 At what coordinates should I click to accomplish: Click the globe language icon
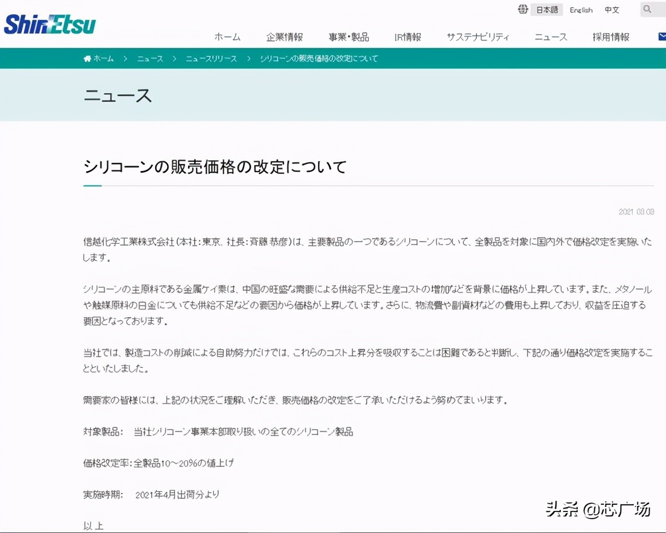[522, 9]
